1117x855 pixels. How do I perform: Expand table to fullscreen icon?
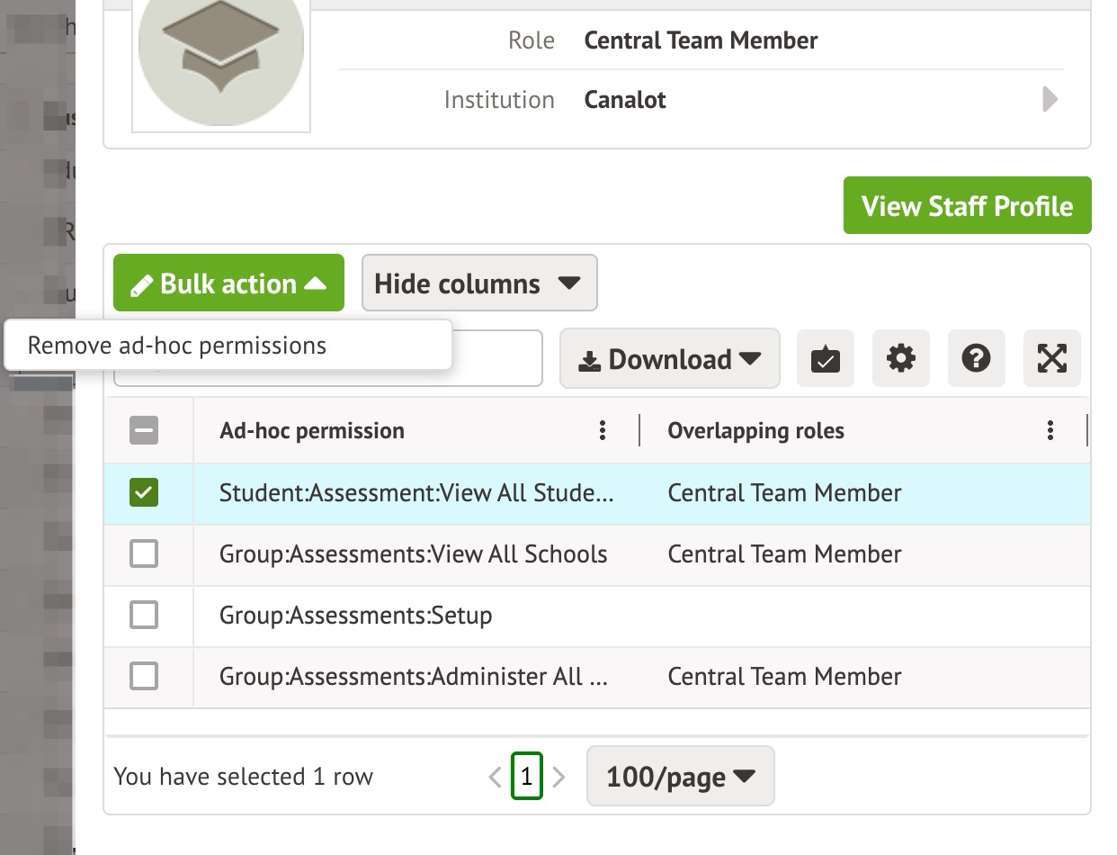tap(1051, 359)
